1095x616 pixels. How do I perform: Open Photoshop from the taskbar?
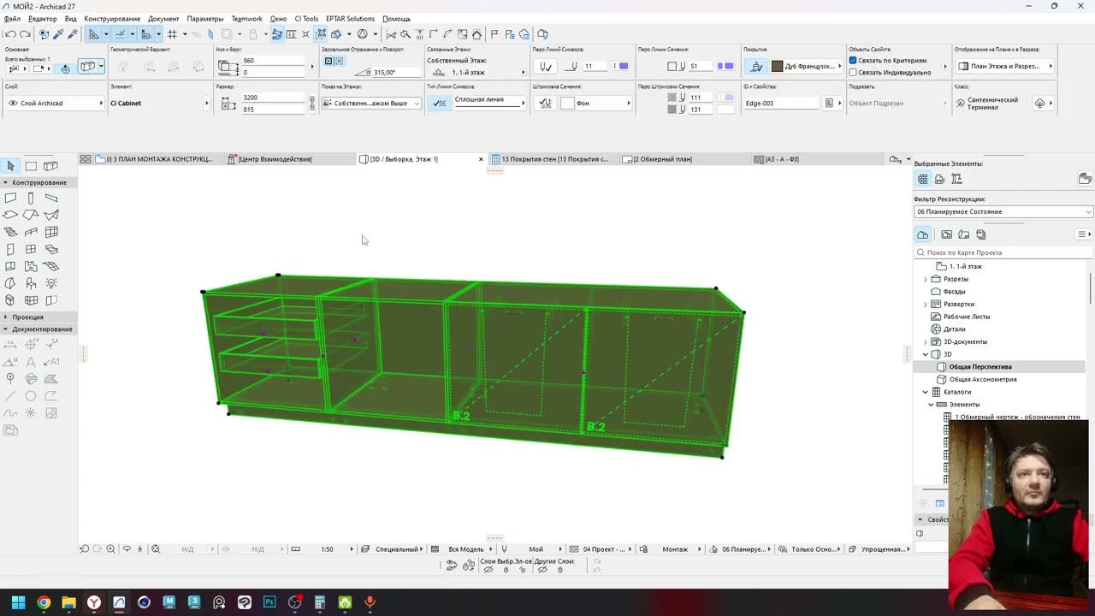click(x=269, y=602)
